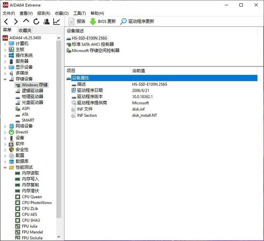The image size is (264, 241).
Task: Select ASPI tree item
Action: pyautogui.click(x=23, y=109)
